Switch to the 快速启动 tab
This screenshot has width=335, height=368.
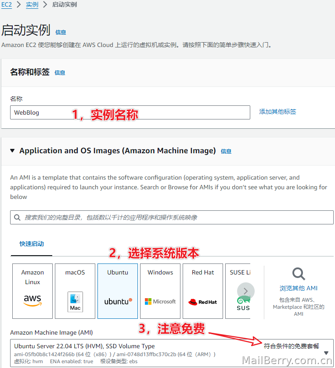click(x=32, y=244)
